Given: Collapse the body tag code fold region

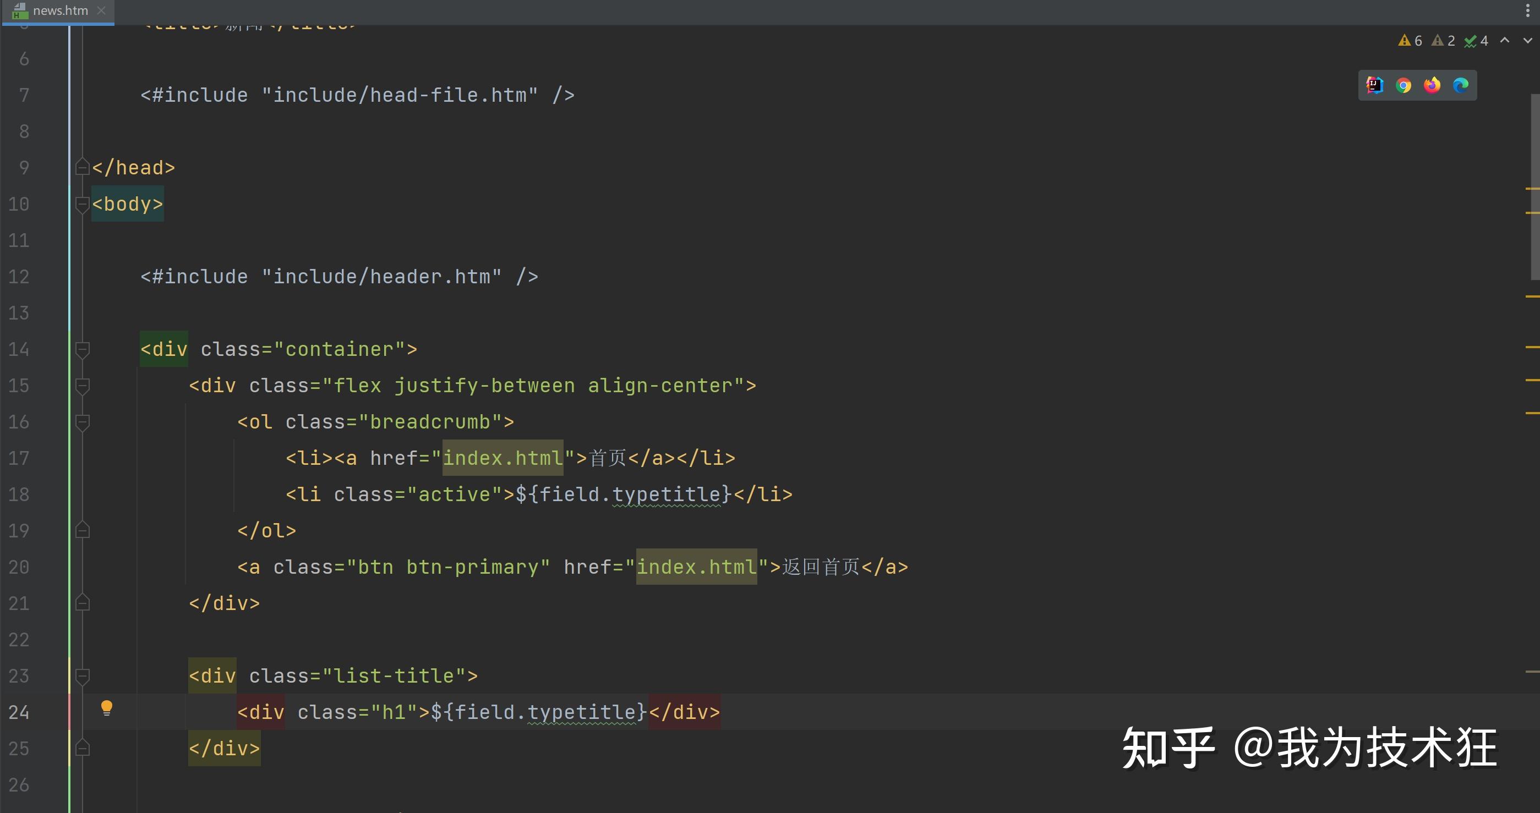Looking at the screenshot, I should coord(83,205).
